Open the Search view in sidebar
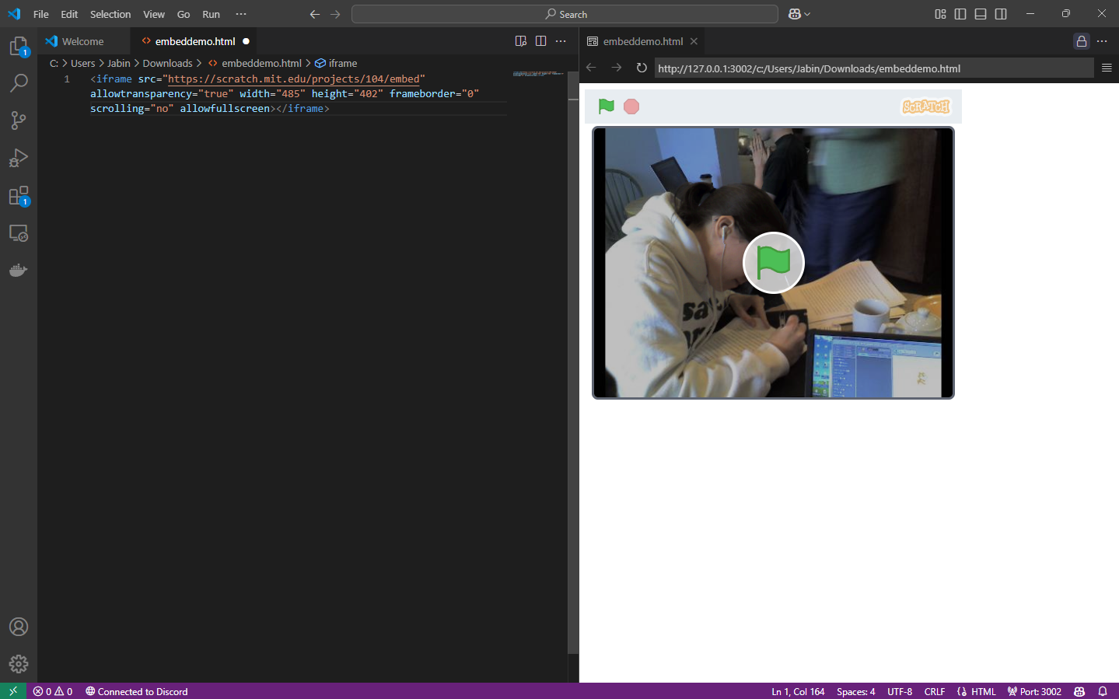This screenshot has height=699, width=1119. (19, 82)
